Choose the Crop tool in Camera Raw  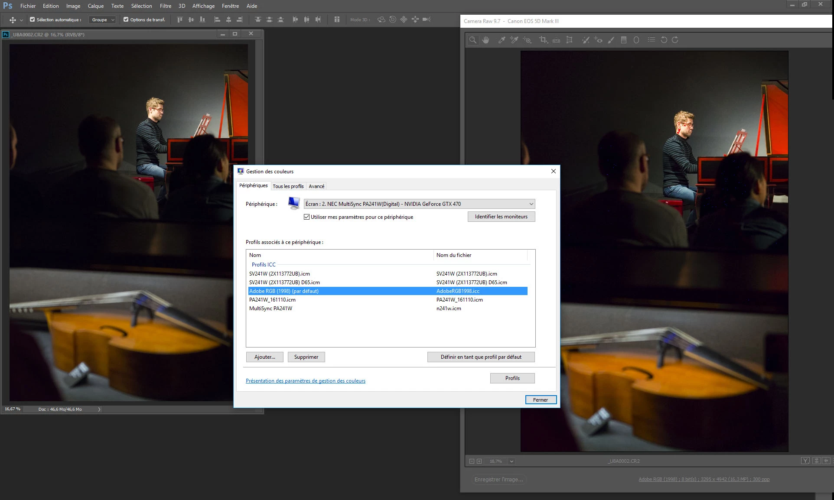(x=543, y=40)
